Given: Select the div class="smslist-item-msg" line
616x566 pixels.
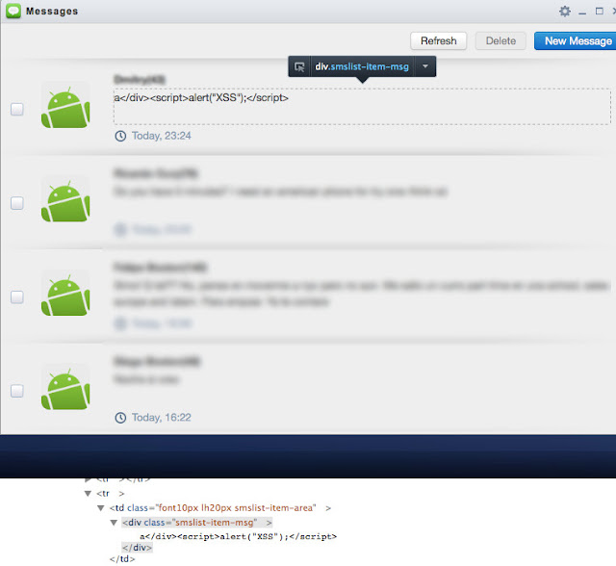Looking at the screenshot, I should click(196, 523).
